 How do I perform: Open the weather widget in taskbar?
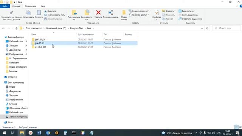point(177,133)
